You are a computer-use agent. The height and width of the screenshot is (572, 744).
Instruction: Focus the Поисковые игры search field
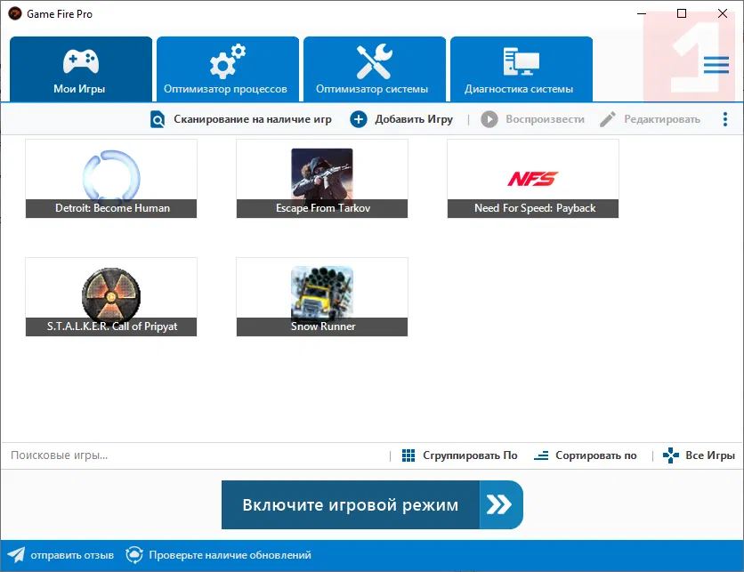pos(195,455)
